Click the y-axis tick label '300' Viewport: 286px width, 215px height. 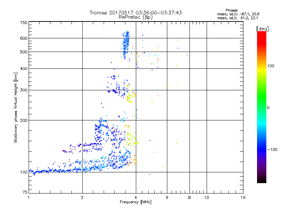pyautogui.click(x=24, y=90)
